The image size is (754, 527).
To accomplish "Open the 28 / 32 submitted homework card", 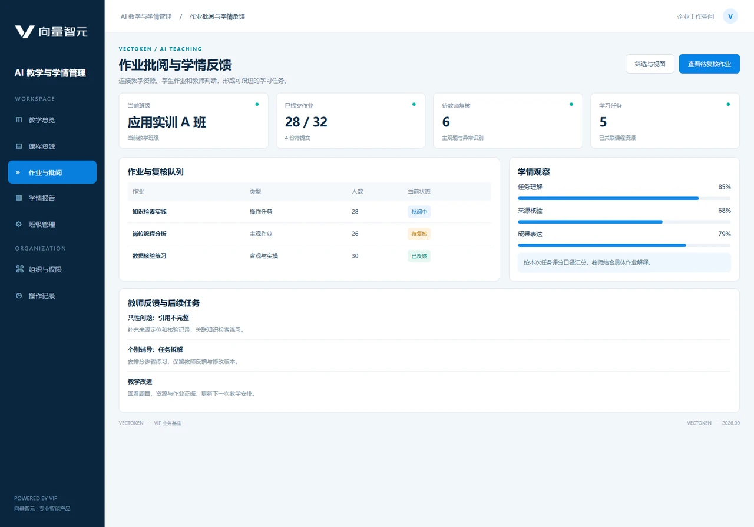I will pos(350,121).
